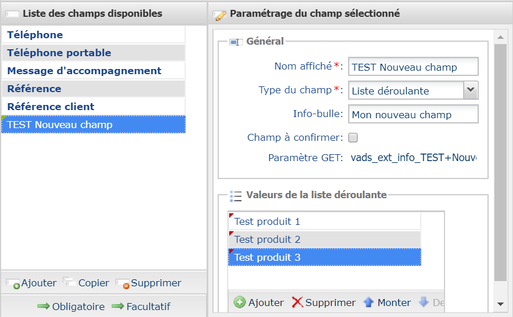
Task: Click the Copier field icon
Action: [x=69, y=282]
